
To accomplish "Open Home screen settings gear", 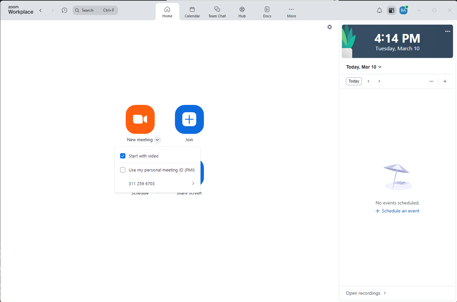I will [329, 27].
